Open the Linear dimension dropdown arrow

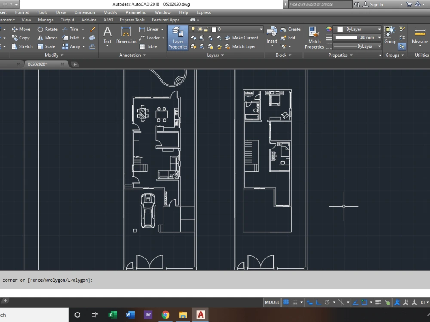point(162,29)
